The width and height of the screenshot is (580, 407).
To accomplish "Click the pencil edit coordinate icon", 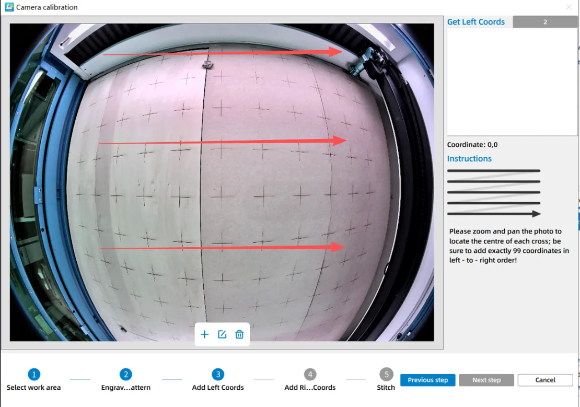I will tap(222, 334).
